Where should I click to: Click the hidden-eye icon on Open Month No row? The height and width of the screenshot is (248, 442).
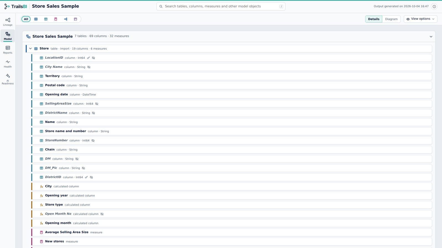(102, 214)
